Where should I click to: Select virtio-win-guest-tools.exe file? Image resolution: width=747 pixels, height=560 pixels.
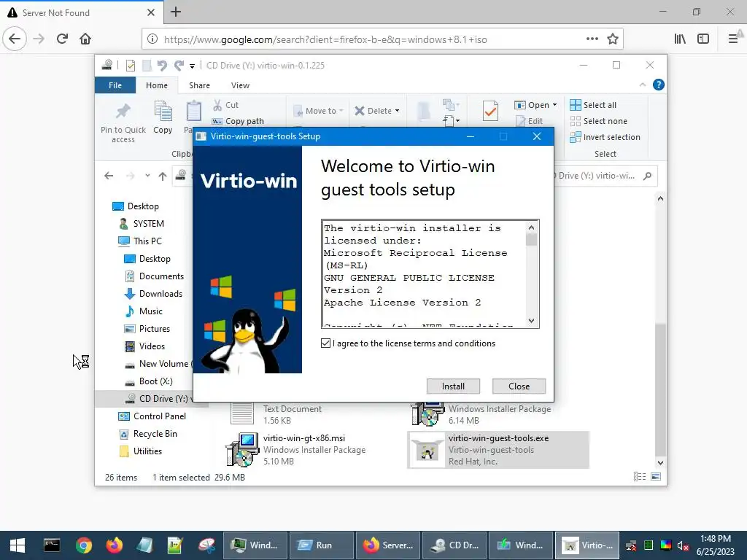[498, 449]
